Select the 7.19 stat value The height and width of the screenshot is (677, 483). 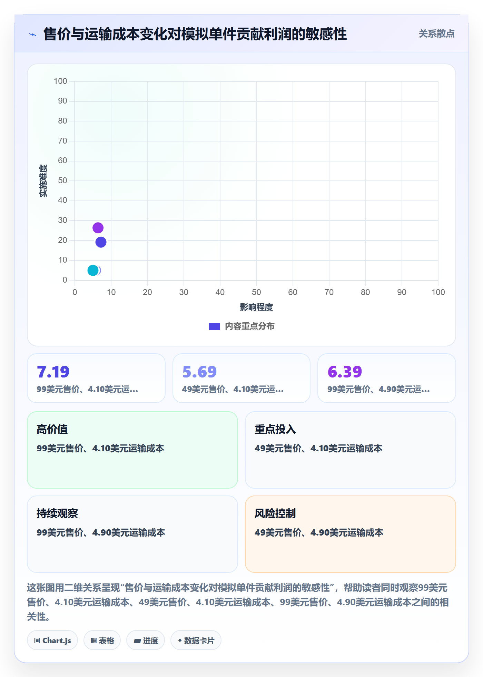pos(53,372)
